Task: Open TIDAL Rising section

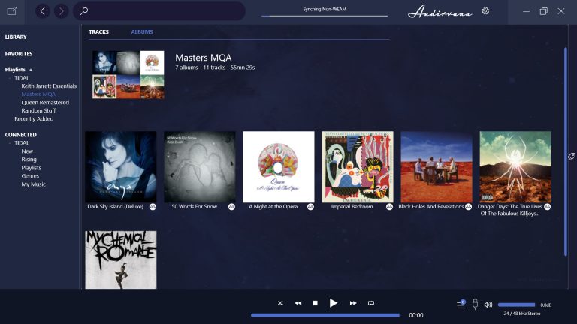Action: coord(29,160)
